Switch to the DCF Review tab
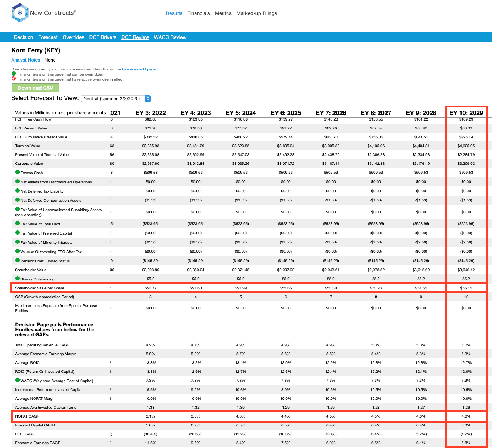 click(x=135, y=37)
